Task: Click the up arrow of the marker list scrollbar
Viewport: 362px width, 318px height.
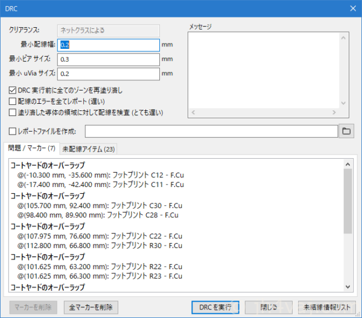Action: [x=348, y=164]
